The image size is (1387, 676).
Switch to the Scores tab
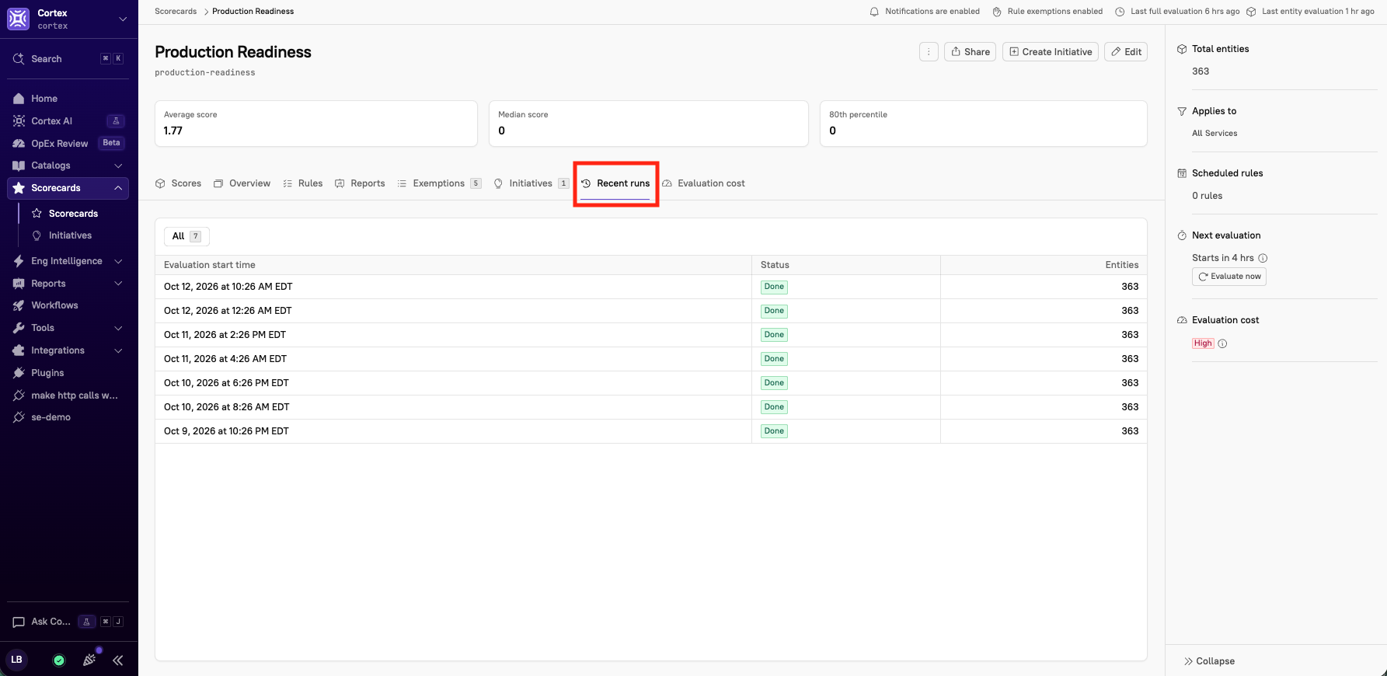click(179, 183)
